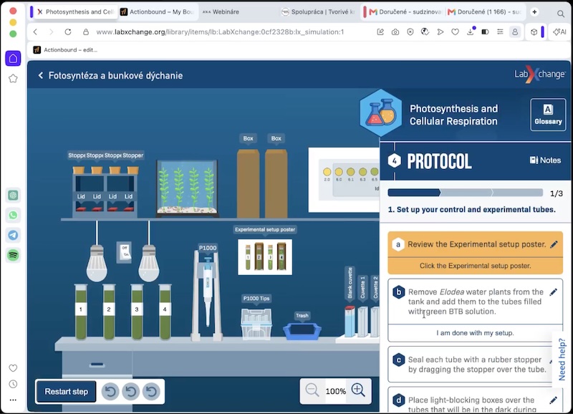This screenshot has width=573, height=414.
Task: Select test tube number 2
Action: (109, 312)
